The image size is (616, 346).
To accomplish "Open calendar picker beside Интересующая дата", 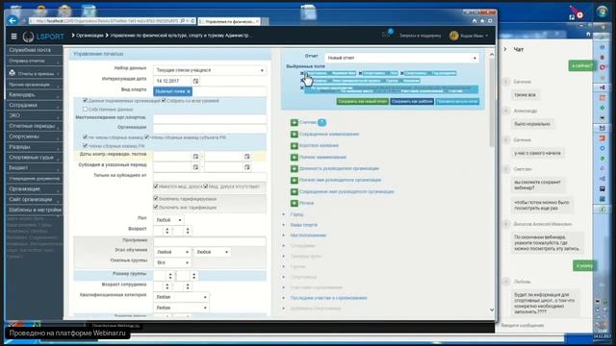I will pos(195,81).
